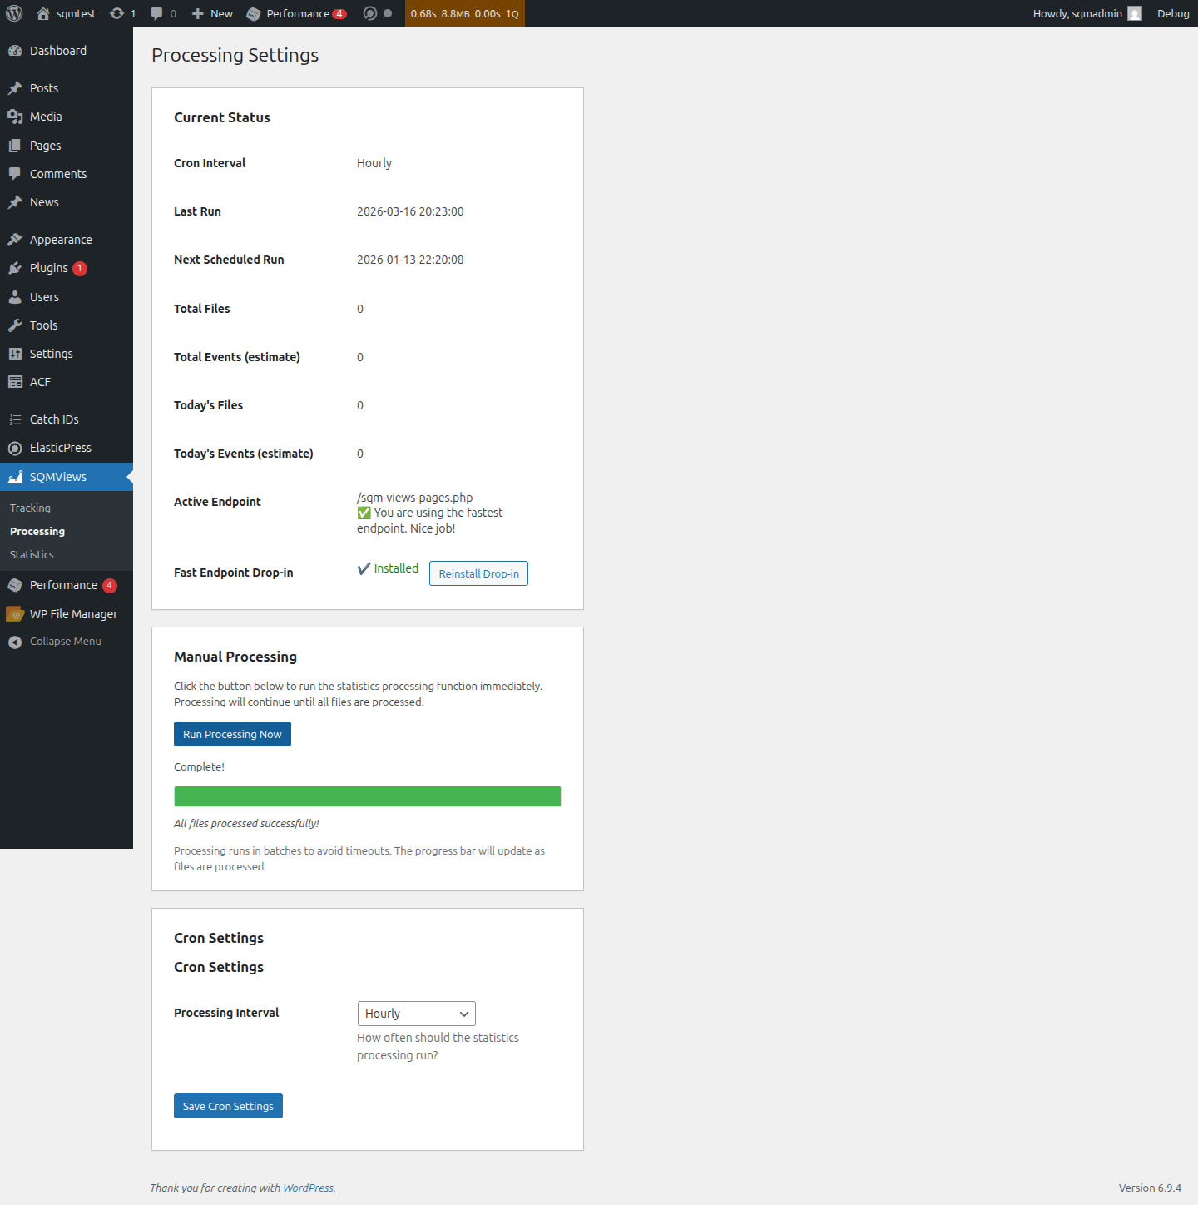Click the ACF grid icon
The image size is (1198, 1205).
click(x=15, y=382)
